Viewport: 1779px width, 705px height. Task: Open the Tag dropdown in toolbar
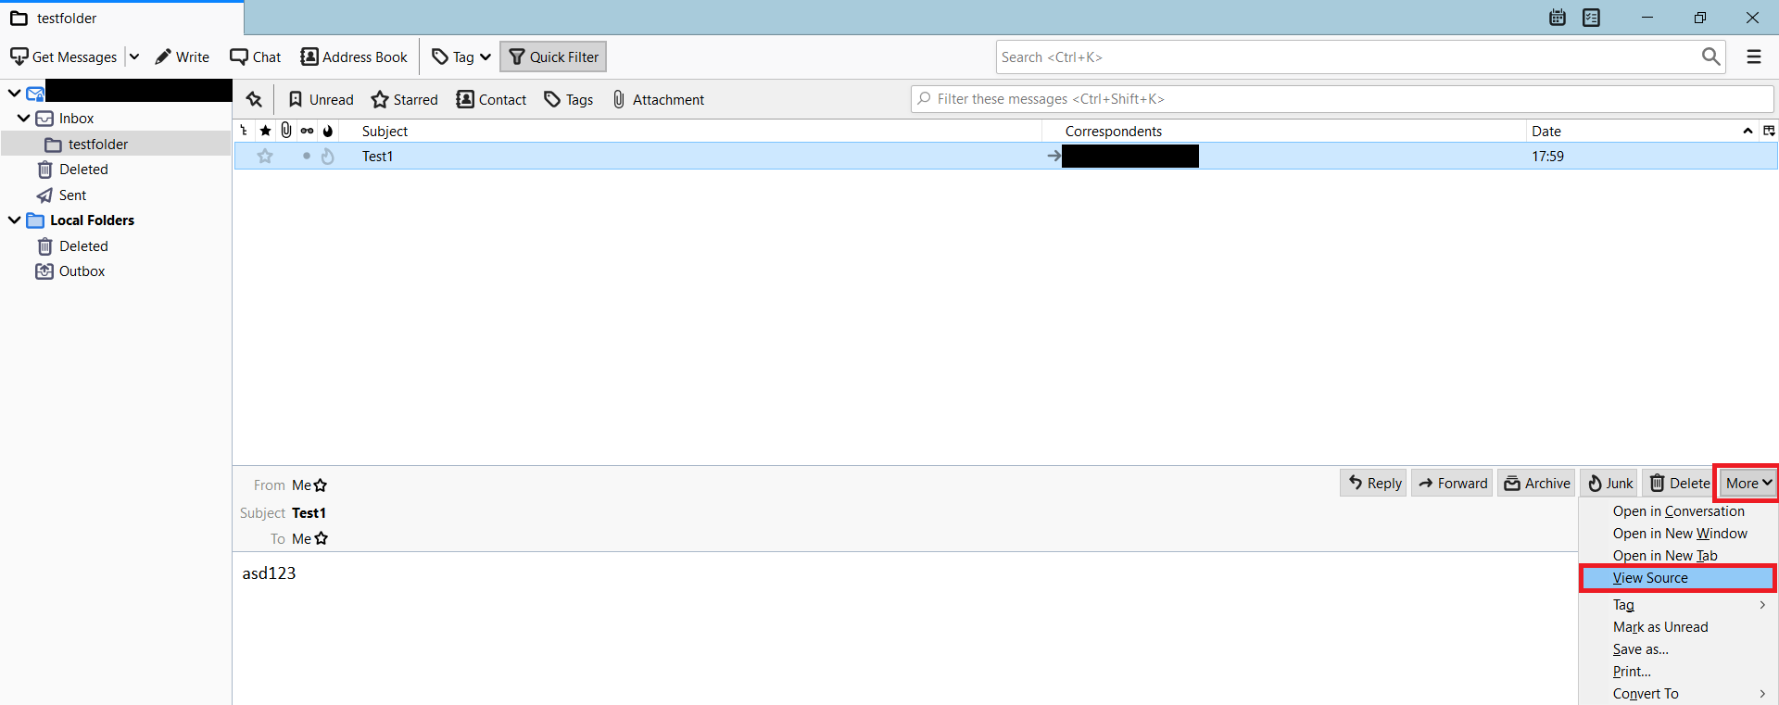click(x=461, y=57)
